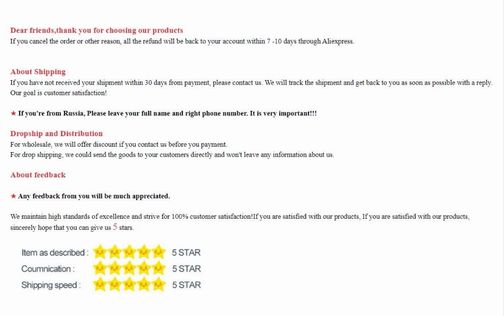
Task: Click the fifth star in Item as described row
Action: point(158,251)
